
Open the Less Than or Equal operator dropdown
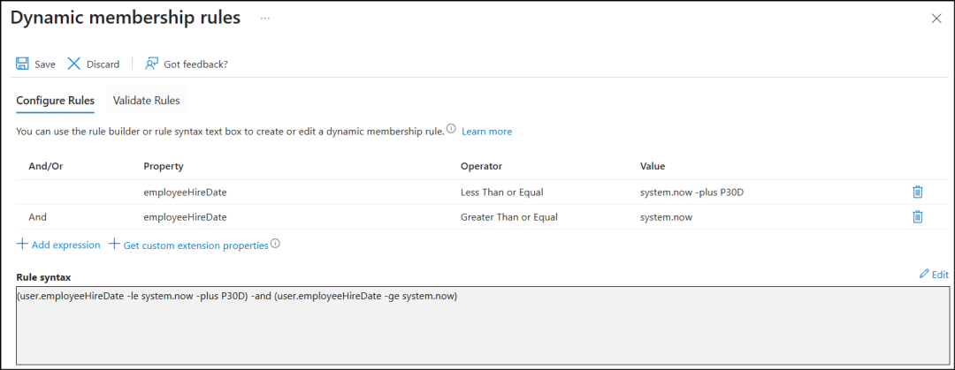pyautogui.click(x=501, y=192)
